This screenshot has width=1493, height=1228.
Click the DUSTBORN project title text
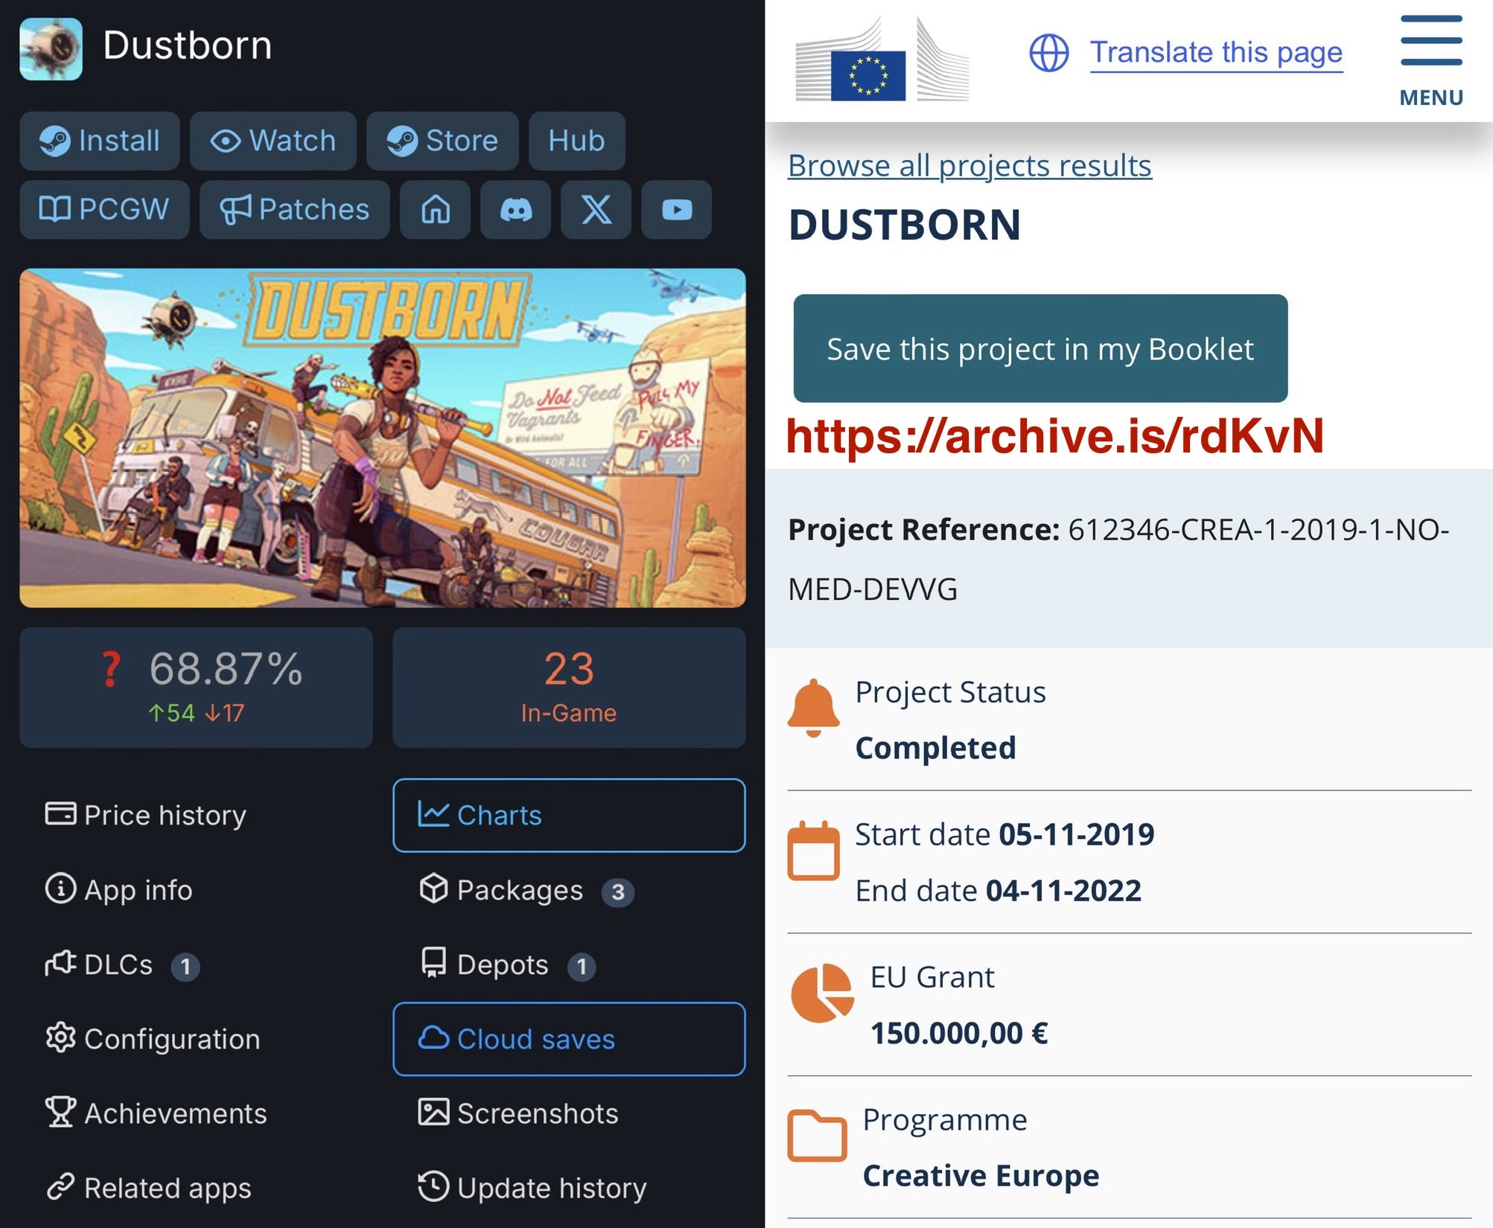tap(905, 226)
